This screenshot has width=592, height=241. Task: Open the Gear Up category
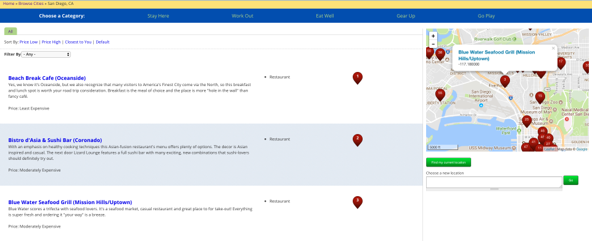click(x=406, y=16)
